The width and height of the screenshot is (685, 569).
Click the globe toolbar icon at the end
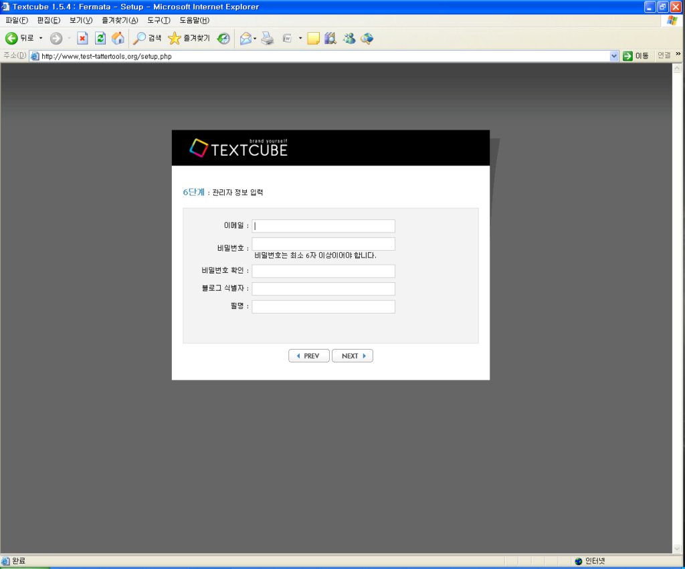click(367, 38)
